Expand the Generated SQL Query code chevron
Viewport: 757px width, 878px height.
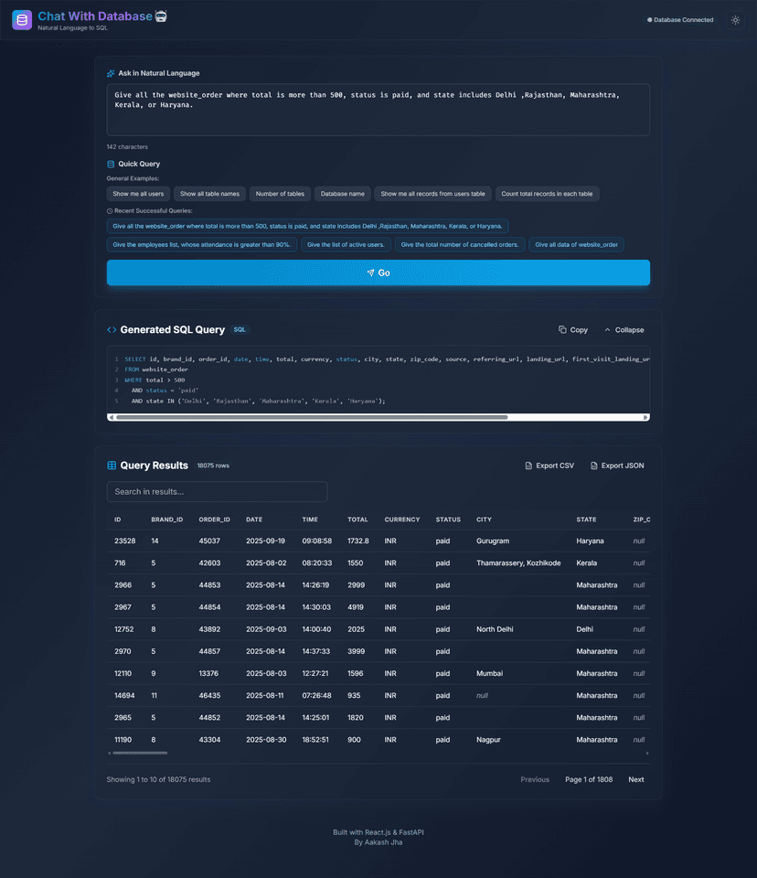(110, 329)
